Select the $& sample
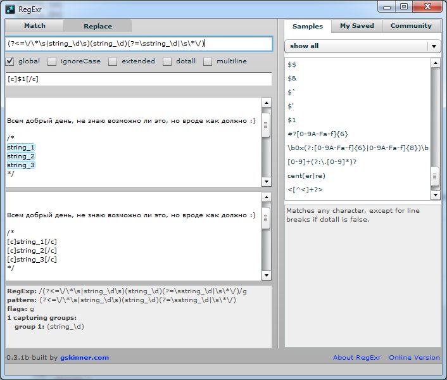The height and width of the screenshot is (380, 447). [292, 79]
